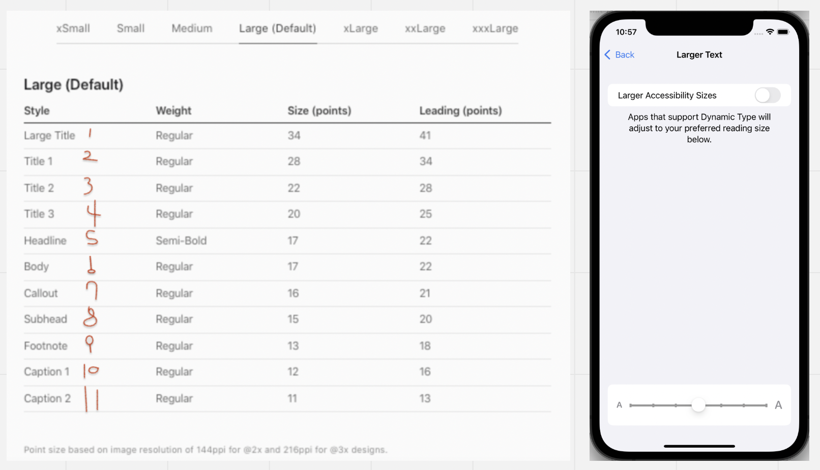Click the Headline row in the table
Image resolution: width=820 pixels, height=470 pixels.
click(287, 241)
